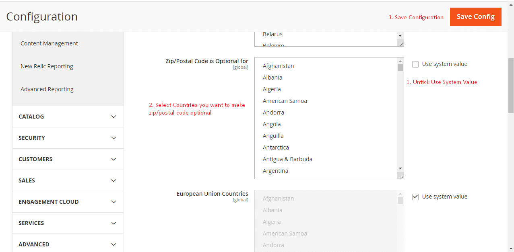The width and height of the screenshot is (514, 252).
Task: Uncheck Use system value for European Union Countries
Action: coord(415,197)
